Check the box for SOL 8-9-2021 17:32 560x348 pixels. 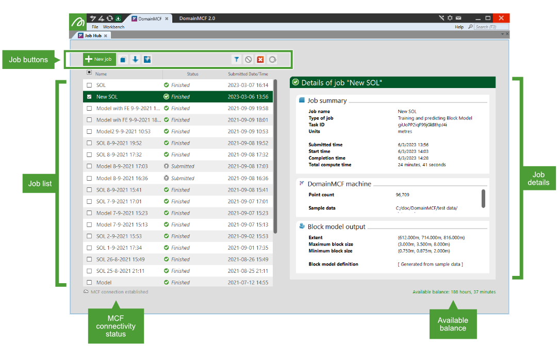[89, 155]
